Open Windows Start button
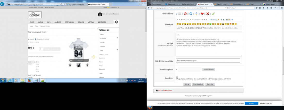This screenshot has width=284, height=110. [x=3, y=81]
